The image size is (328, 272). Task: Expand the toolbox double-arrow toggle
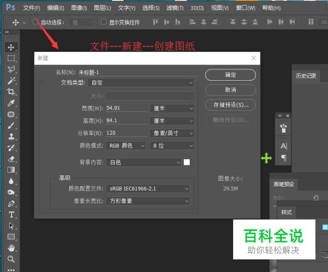pos(8,32)
